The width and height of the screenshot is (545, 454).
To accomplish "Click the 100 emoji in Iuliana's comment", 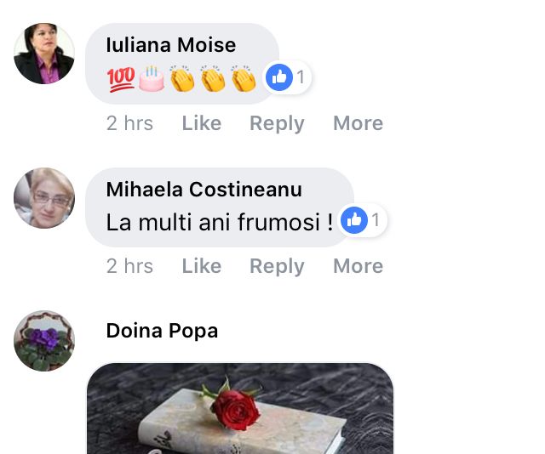I will [121, 79].
